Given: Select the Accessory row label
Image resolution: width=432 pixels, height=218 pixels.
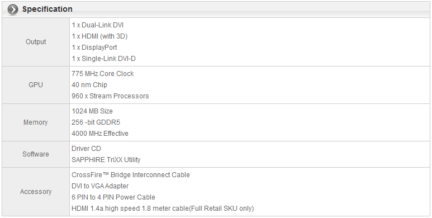Looking at the screenshot, I should click(36, 192).
